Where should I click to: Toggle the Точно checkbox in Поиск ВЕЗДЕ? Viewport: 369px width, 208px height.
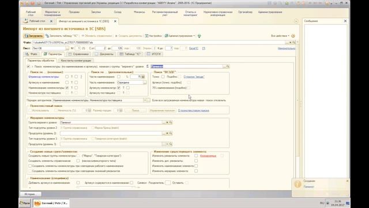pyautogui.click(x=163, y=77)
